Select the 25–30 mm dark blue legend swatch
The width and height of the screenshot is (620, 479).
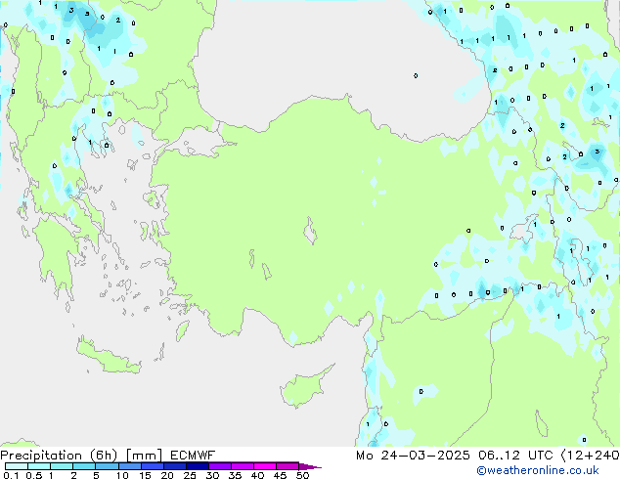(x=197, y=466)
